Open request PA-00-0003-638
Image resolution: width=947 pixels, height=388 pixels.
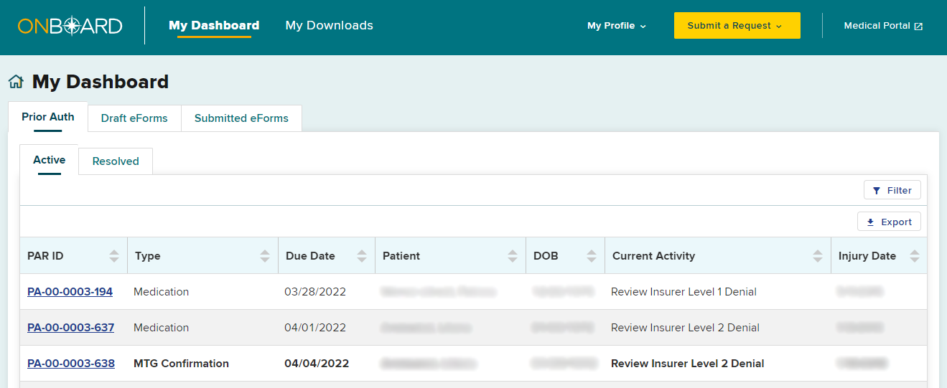click(x=70, y=364)
